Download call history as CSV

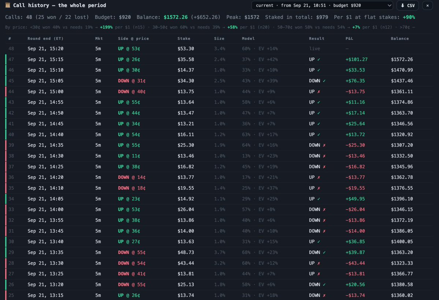pyautogui.click(x=408, y=5)
